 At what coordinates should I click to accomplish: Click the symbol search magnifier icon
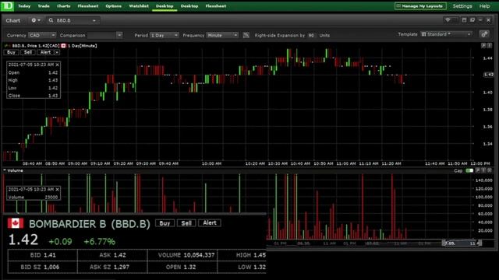[51, 20]
